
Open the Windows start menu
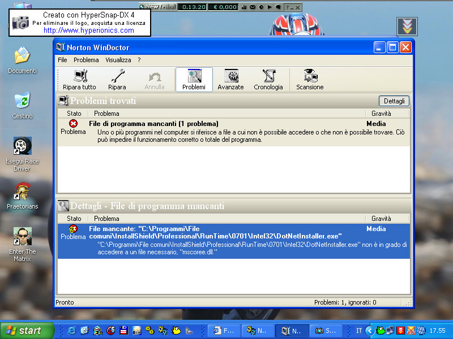click(27, 331)
